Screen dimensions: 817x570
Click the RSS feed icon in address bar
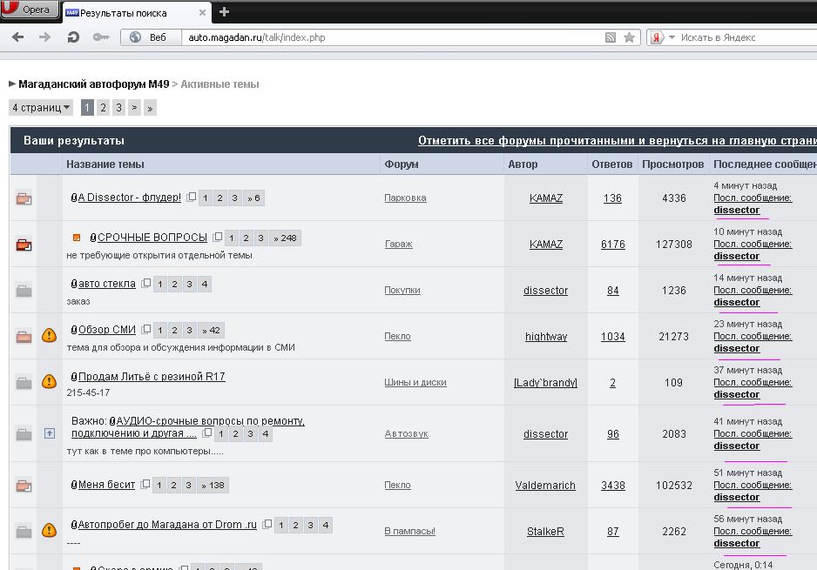click(611, 37)
